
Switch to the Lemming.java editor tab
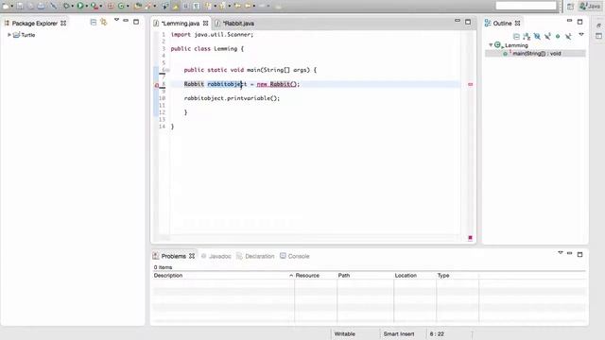click(x=181, y=23)
